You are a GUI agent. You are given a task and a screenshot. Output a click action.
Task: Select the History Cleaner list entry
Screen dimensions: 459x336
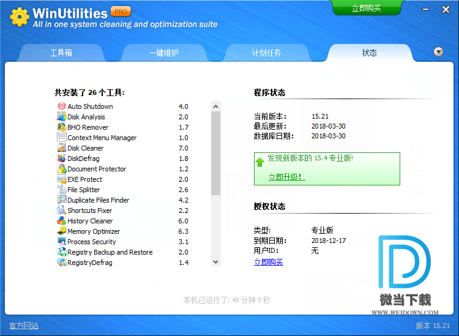pyautogui.click(x=123, y=221)
